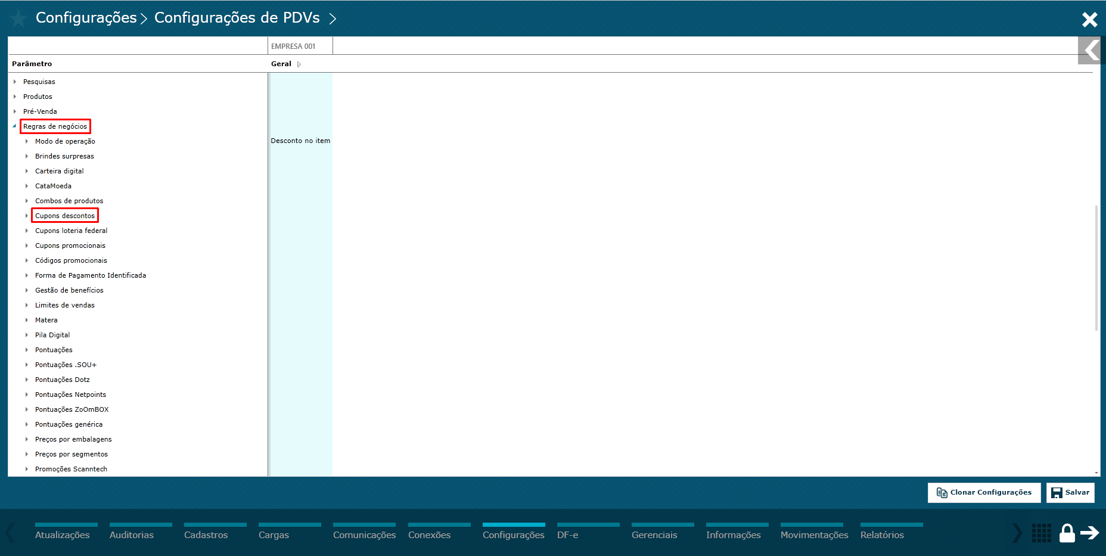This screenshot has height=556, width=1106.
Task: Click the favorite star icon
Action: click(x=18, y=18)
